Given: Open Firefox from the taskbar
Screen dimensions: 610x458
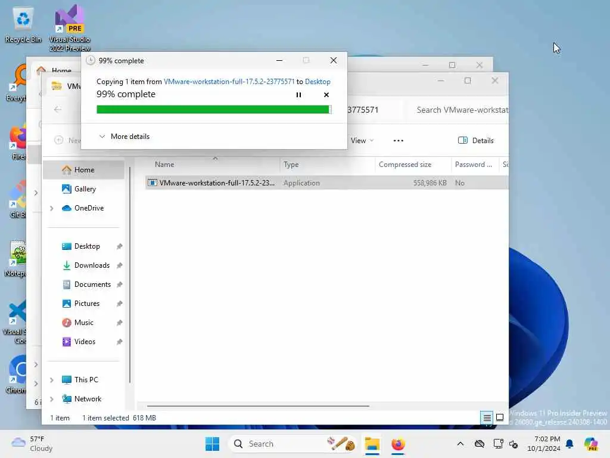Looking at the screenshot, I should 398,444.
